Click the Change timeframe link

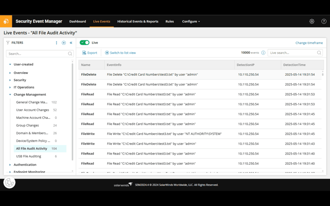coord(309,43)
